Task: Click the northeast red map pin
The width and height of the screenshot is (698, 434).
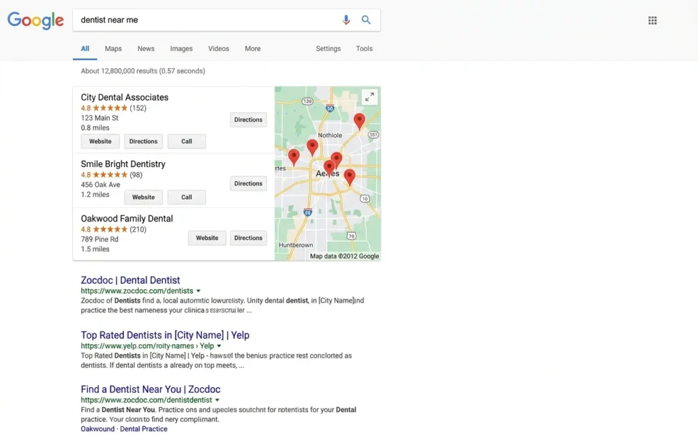Action: point(359,121)
